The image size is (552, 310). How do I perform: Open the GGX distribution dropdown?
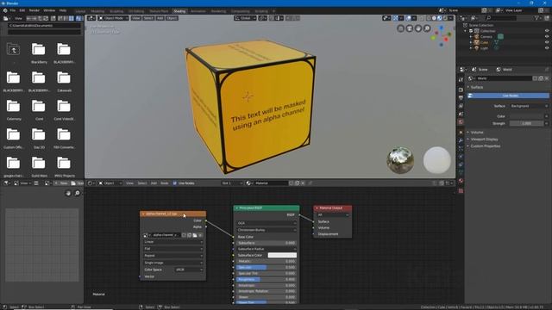pos(267,223)
